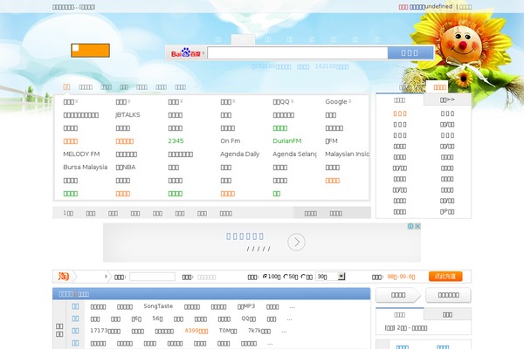Viewport: 524px width, 349px height.
Task: Expand the arrow beside QQ link in top row
Action: [x=292, y=101]
